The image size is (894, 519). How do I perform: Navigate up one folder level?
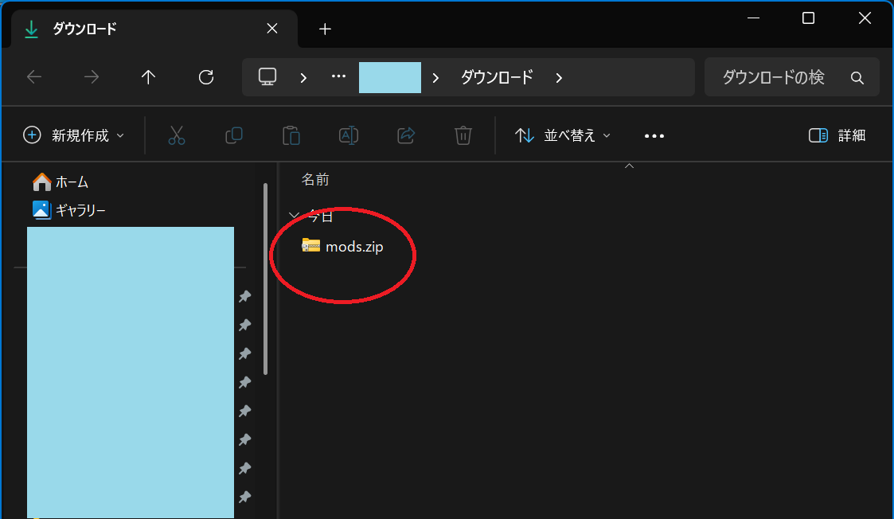[148, 77]
